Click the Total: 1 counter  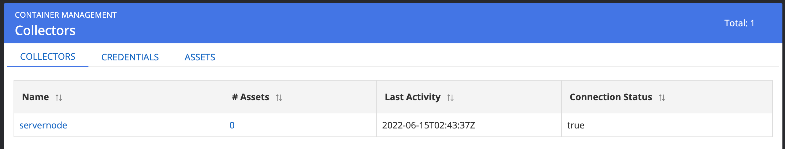739,23
